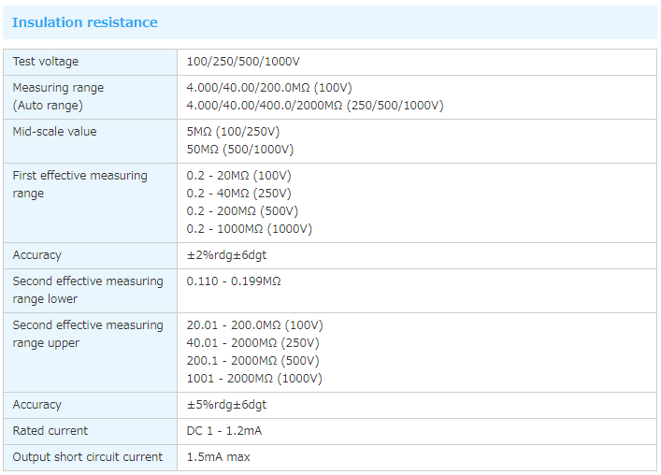Click the 20.01 - 200.0MΩ (100V) entry

point(254,325)
